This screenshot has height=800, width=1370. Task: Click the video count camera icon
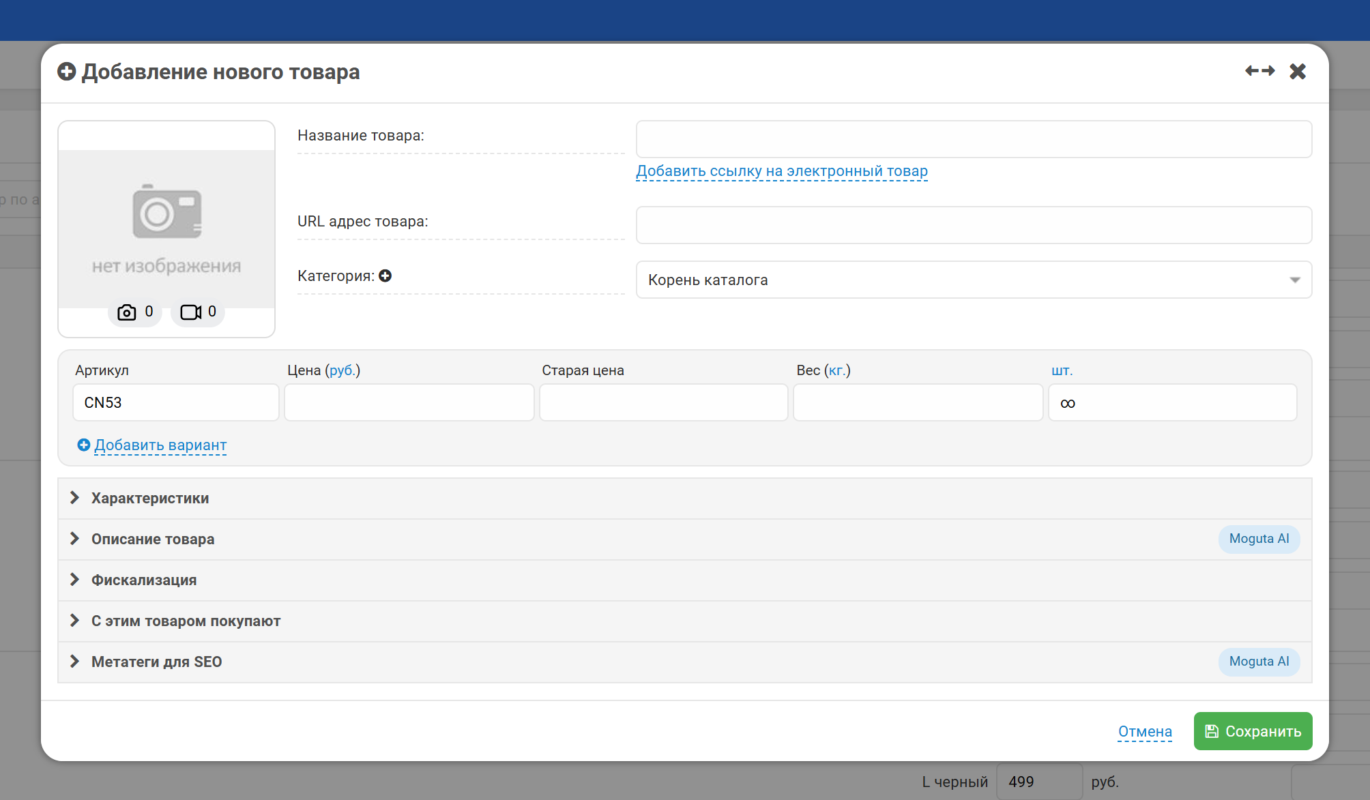(190, 312)
